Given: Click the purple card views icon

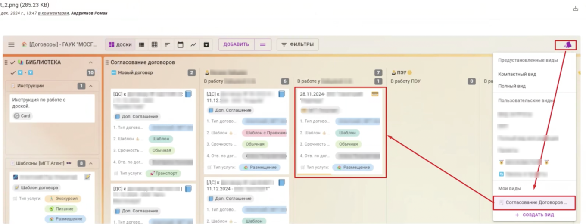Looking at the screenshot, I should point(568,45).
